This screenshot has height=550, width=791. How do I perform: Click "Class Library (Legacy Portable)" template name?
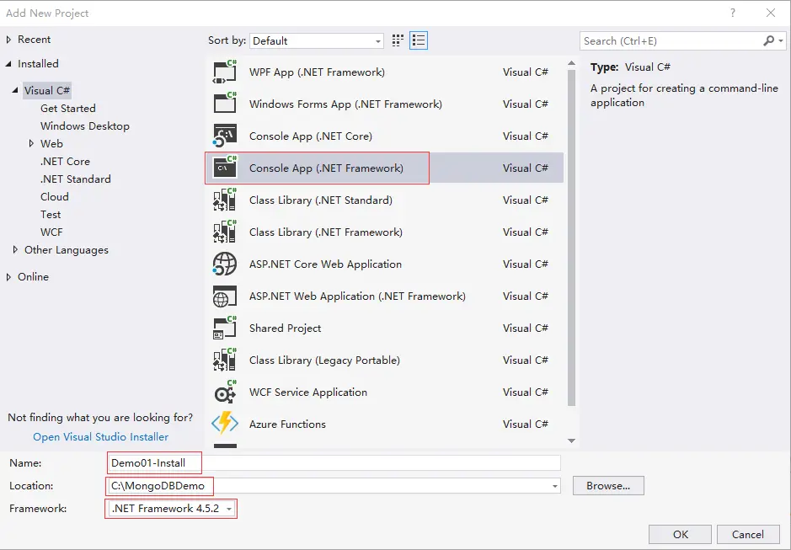(324, 360)
